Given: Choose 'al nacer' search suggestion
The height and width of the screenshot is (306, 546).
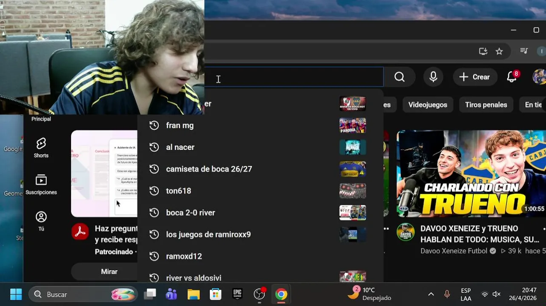Looking at the screenshot, I should click(260, 147).
